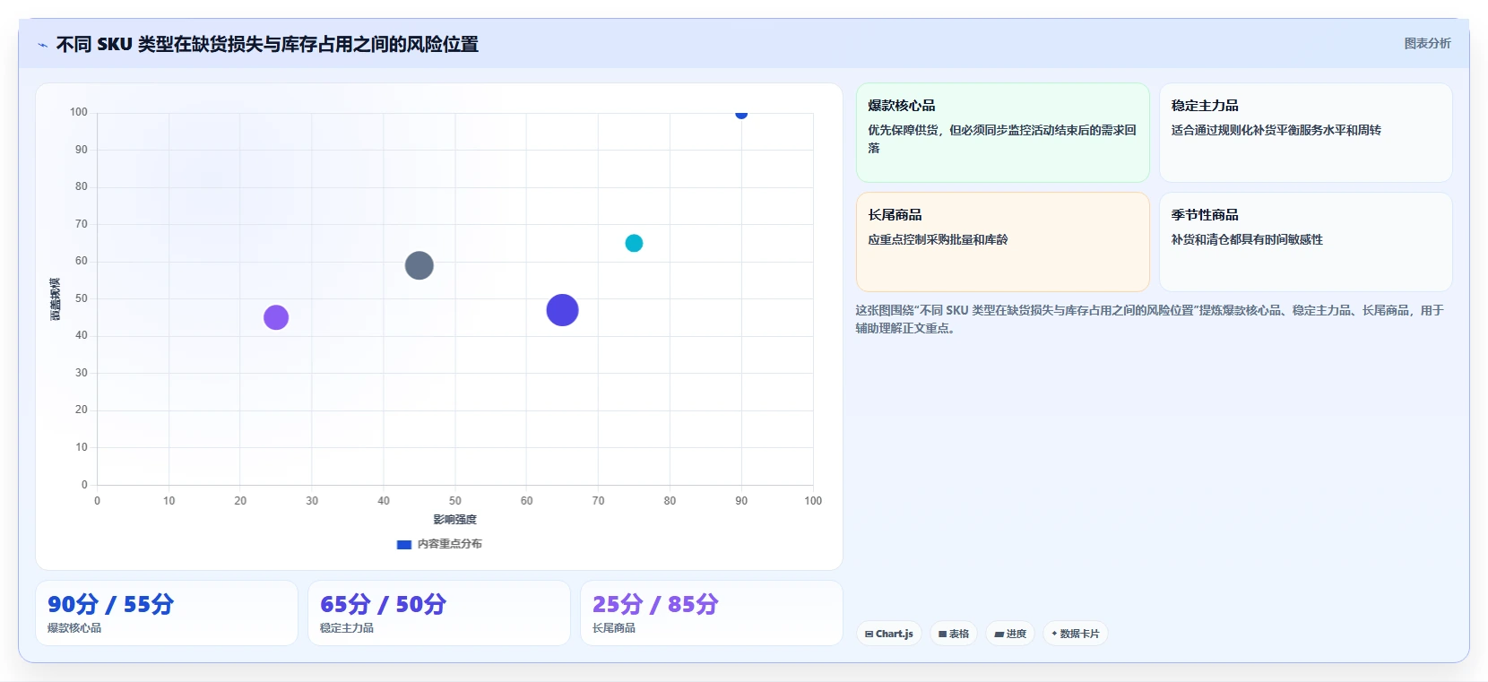Click the Chart.js tag chip

point(889,634)
